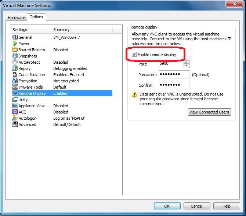Screen dimensions: 246x216
Task: Click the green Power play icon
Action: [x=15, y=43]
